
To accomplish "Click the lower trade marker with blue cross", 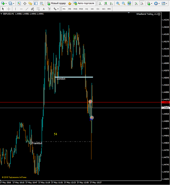I will click(x=92, y=118).
